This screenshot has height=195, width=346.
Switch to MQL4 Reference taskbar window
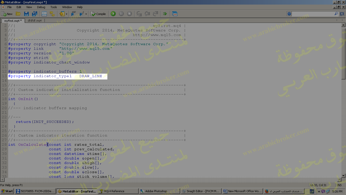[x=118, y=191]
